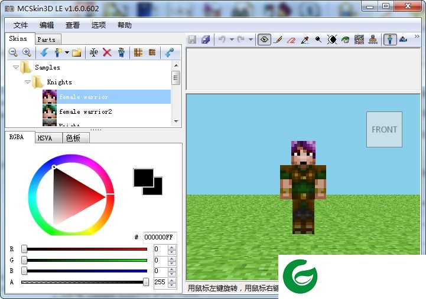Select the pencil tool

(278, 40)
